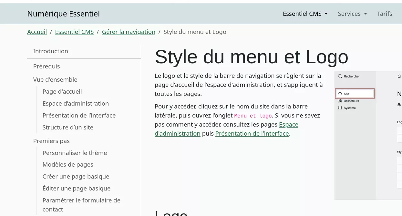402x216 pixels.
Task: Go to the Tarifs page
Action: click(385, 14)
